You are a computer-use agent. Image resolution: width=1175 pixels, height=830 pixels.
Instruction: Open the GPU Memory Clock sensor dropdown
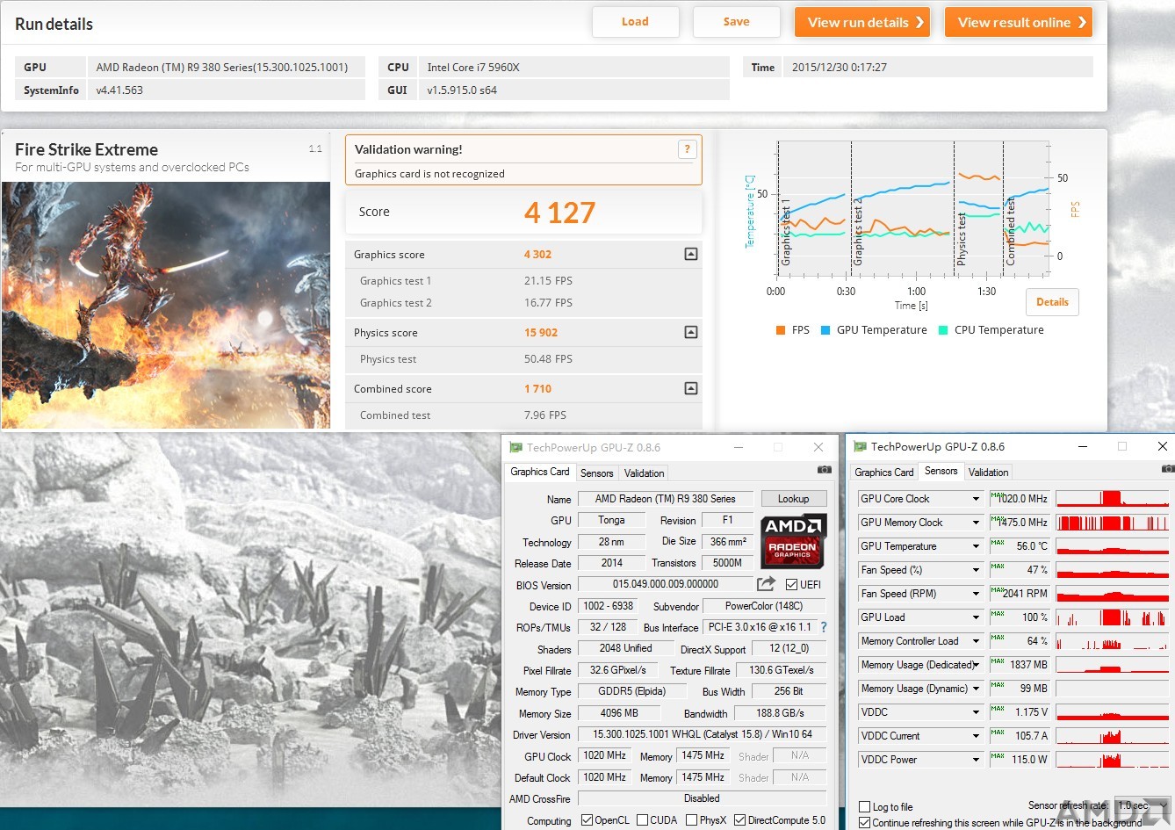click(976, 523)
